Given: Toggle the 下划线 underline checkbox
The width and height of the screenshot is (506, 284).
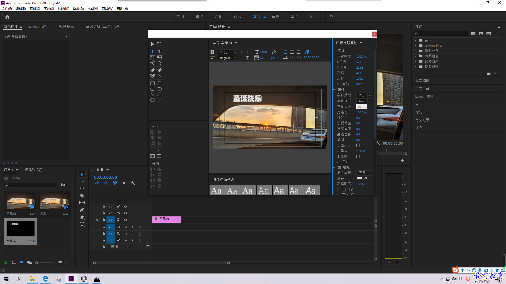Looking at the screenshot, I should coord(358,156).
